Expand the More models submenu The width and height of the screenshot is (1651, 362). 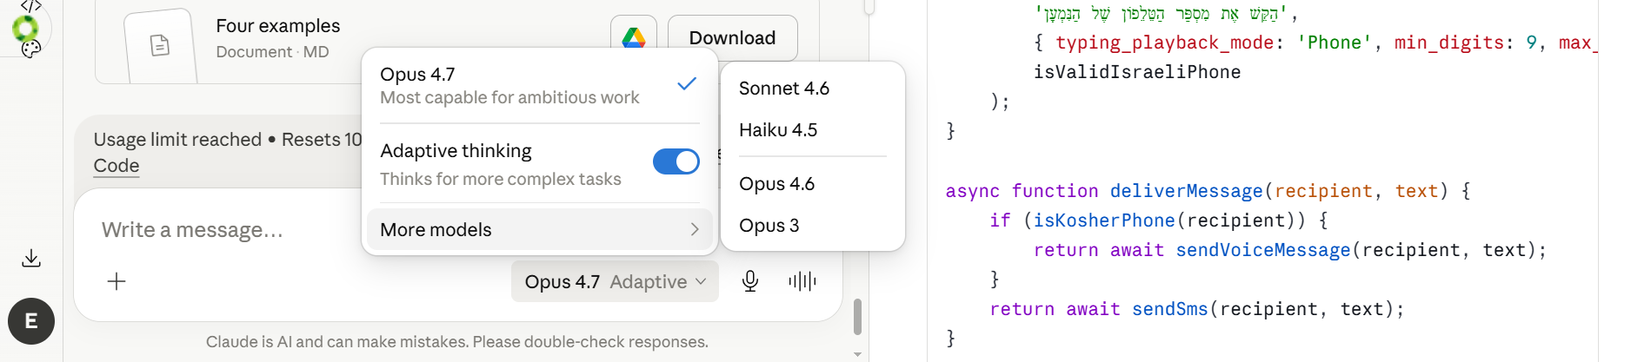[x=539, y=229]
